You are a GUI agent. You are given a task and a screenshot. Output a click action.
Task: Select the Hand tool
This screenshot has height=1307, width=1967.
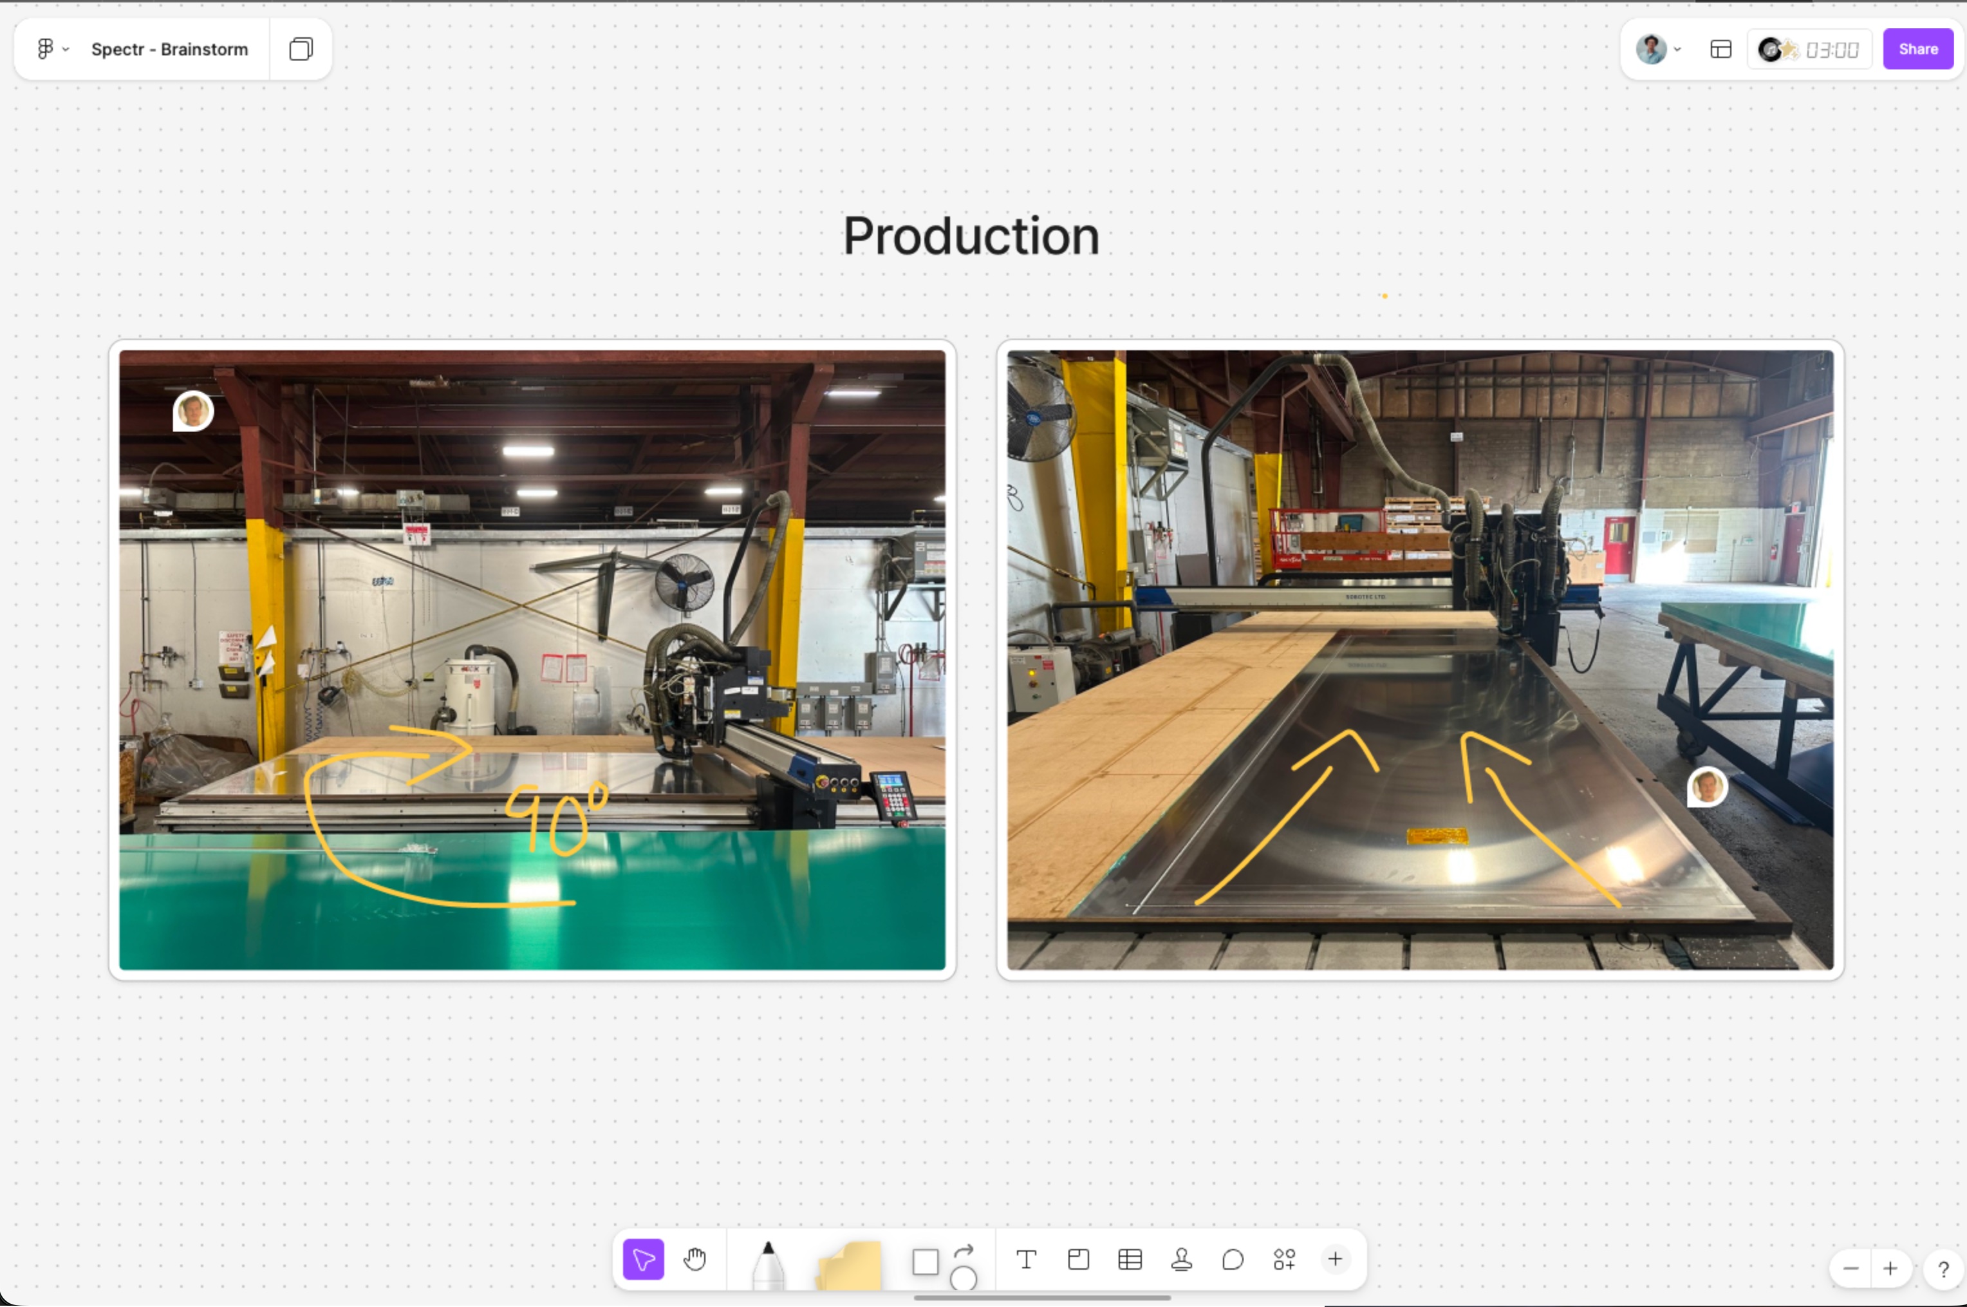pyautogui.click(x=695, y=1259)
